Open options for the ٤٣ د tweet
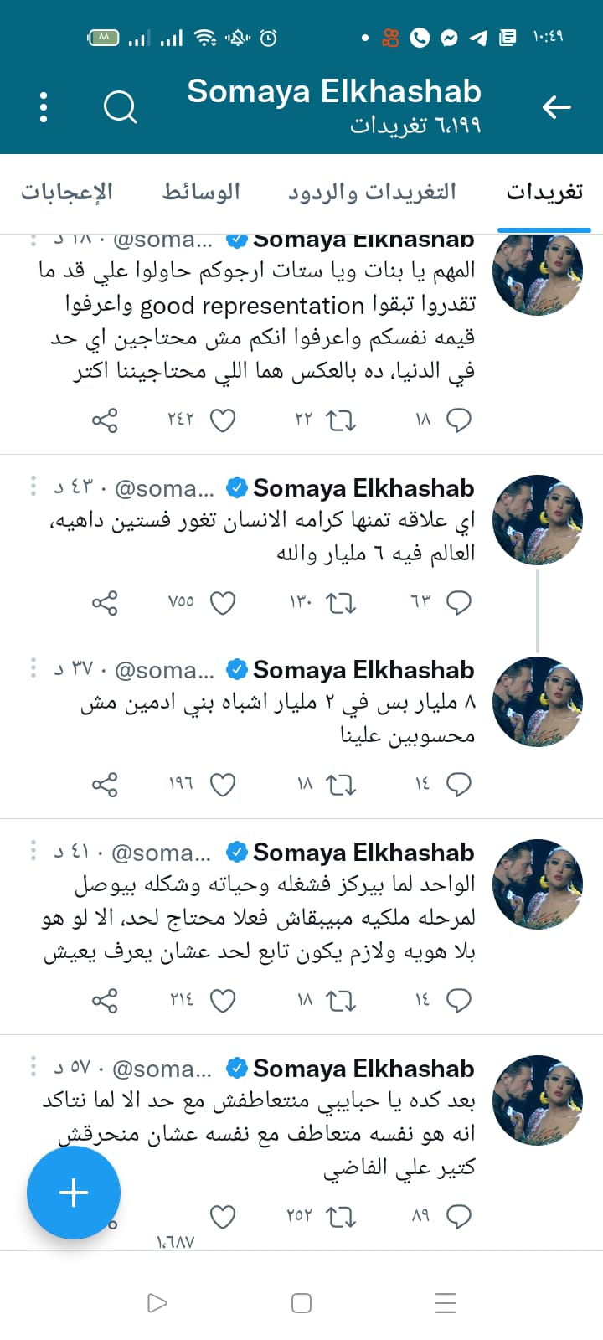 click(33, 486)
